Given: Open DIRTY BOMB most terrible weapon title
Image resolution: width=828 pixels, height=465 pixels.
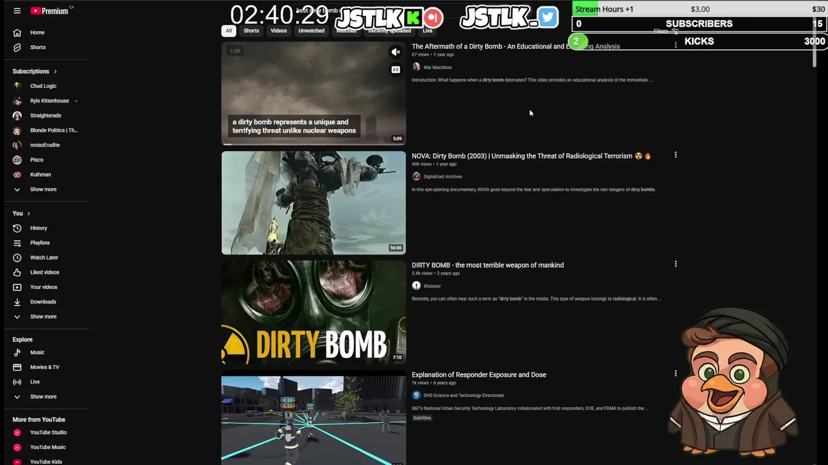Looking at the screenshot, I should tap(488, 265).
